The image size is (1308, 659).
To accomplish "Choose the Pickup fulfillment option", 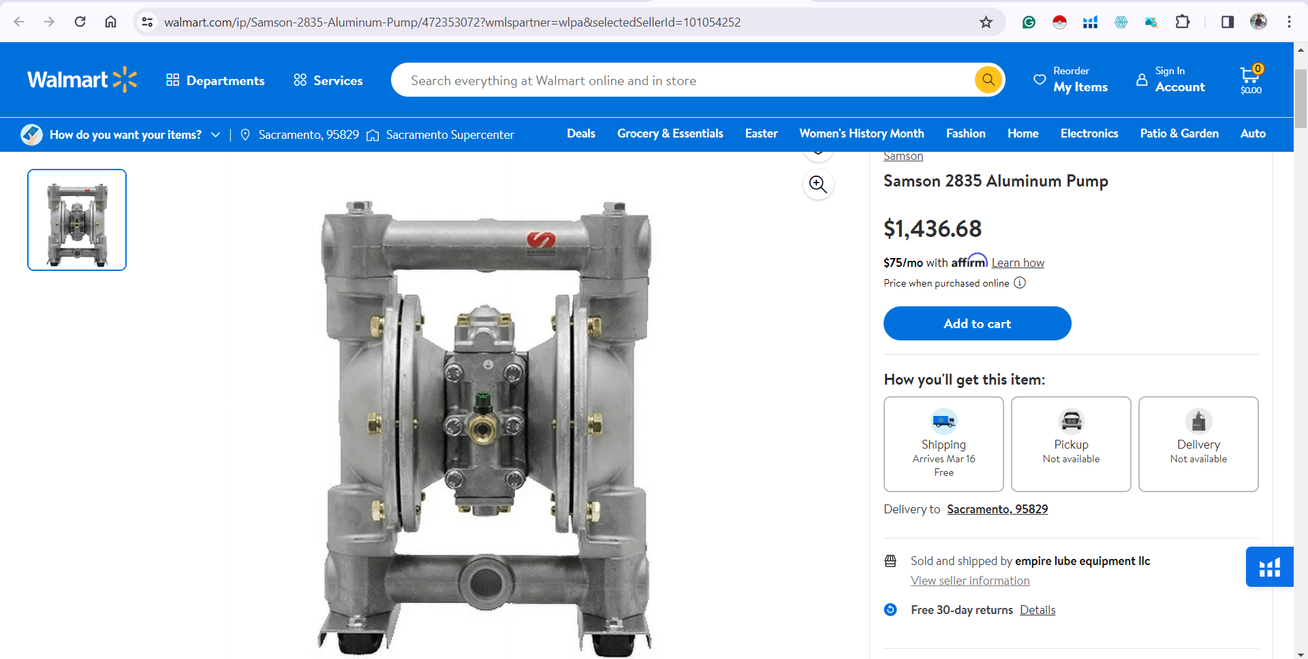I will pyautogui.click(x=1071, y=444).
